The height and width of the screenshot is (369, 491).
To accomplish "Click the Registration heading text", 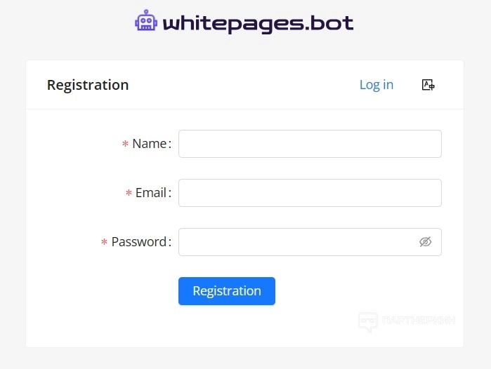I will (88, 85).
